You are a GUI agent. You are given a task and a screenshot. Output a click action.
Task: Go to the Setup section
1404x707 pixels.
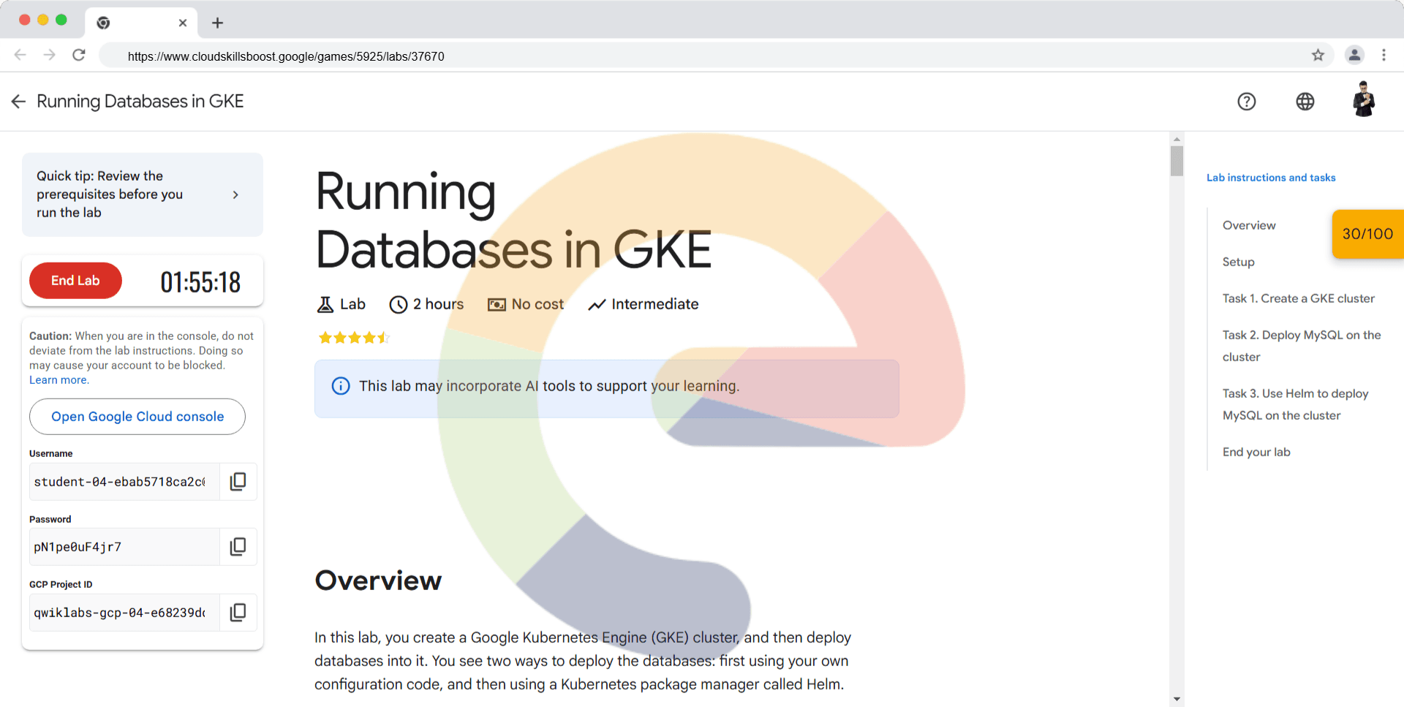pos(1238,262)
